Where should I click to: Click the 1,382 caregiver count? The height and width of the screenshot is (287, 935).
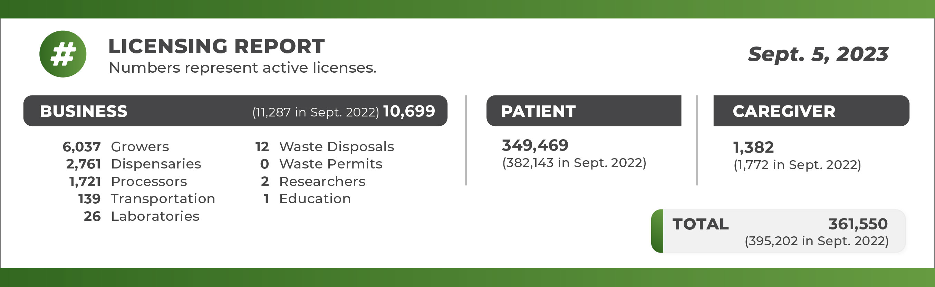753,147
